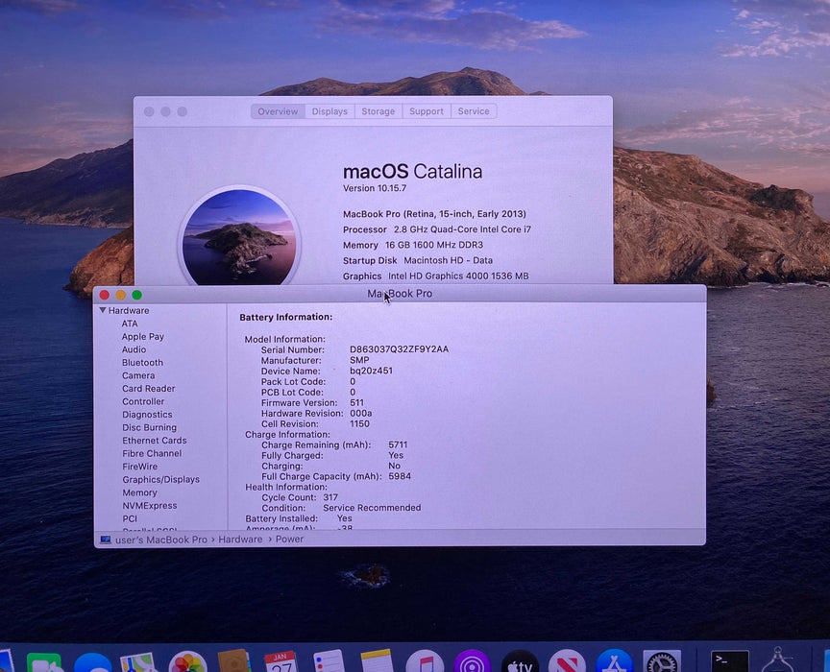830x672 pixels.
Task: Select Controller in Hardware sidebar
Action: coord(143,401)
